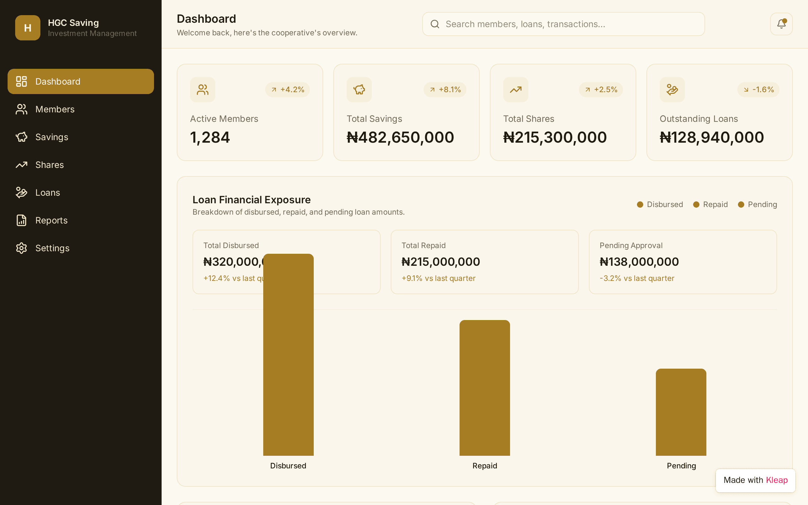Click the Savings piggy bank sidebar icon
Viewport: 808px width, 505px height.
(21, 137)
